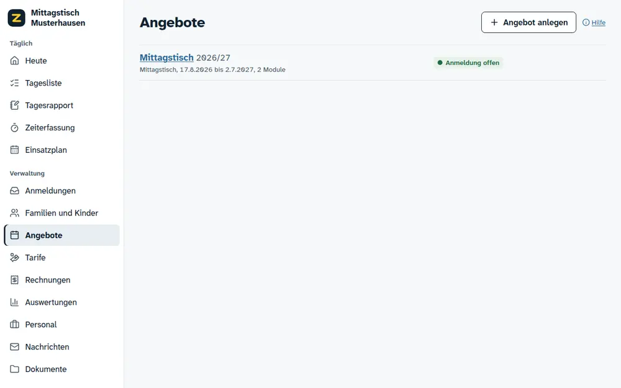Screen dimensions: 621x388
Task: Click the Anmeldung offen status badge
Action: coord(468,63)
